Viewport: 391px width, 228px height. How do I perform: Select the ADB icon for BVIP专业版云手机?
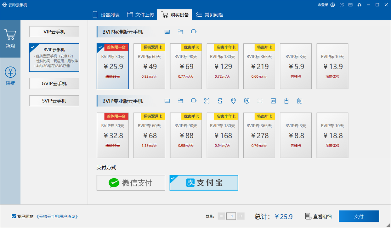273,101
